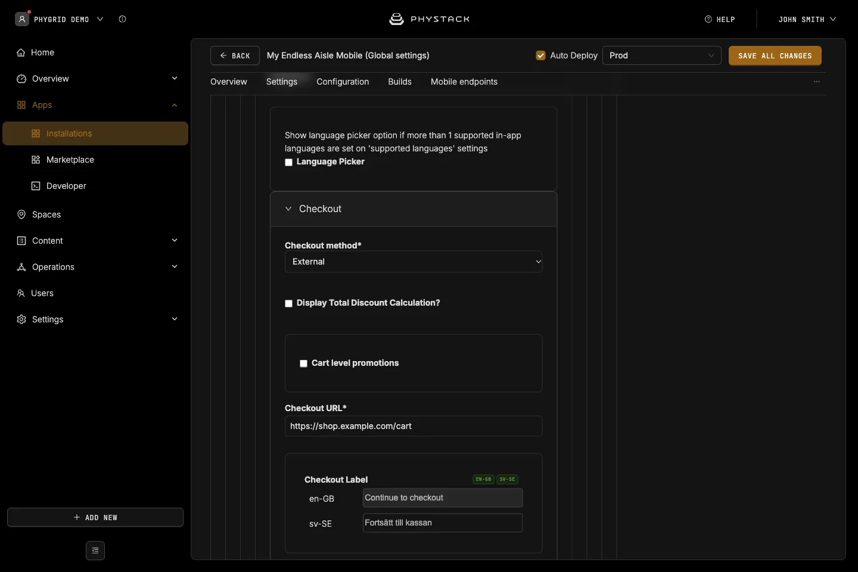
Task: Check Display Total Discount Calculation
Action: tap(289, 303)
